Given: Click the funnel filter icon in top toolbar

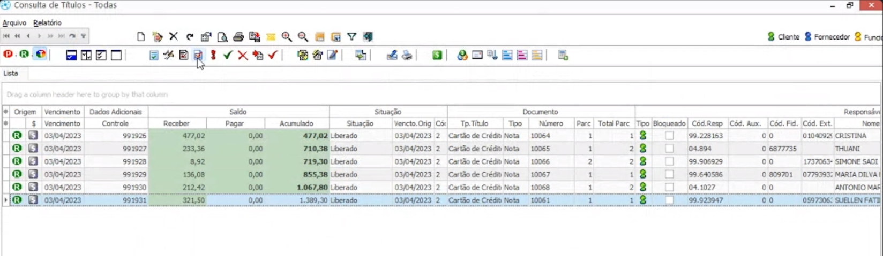Looking at the screenshot, I should pos(351,37).
